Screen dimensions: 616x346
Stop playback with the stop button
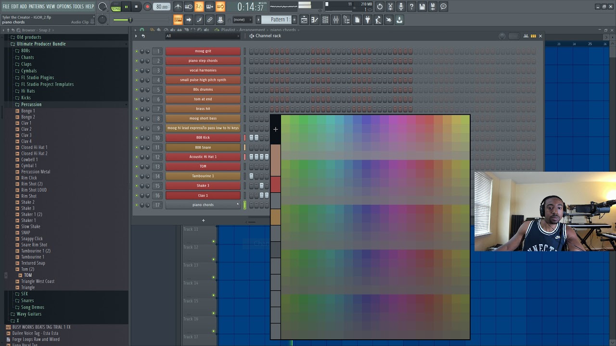click(x=137, y=7)
